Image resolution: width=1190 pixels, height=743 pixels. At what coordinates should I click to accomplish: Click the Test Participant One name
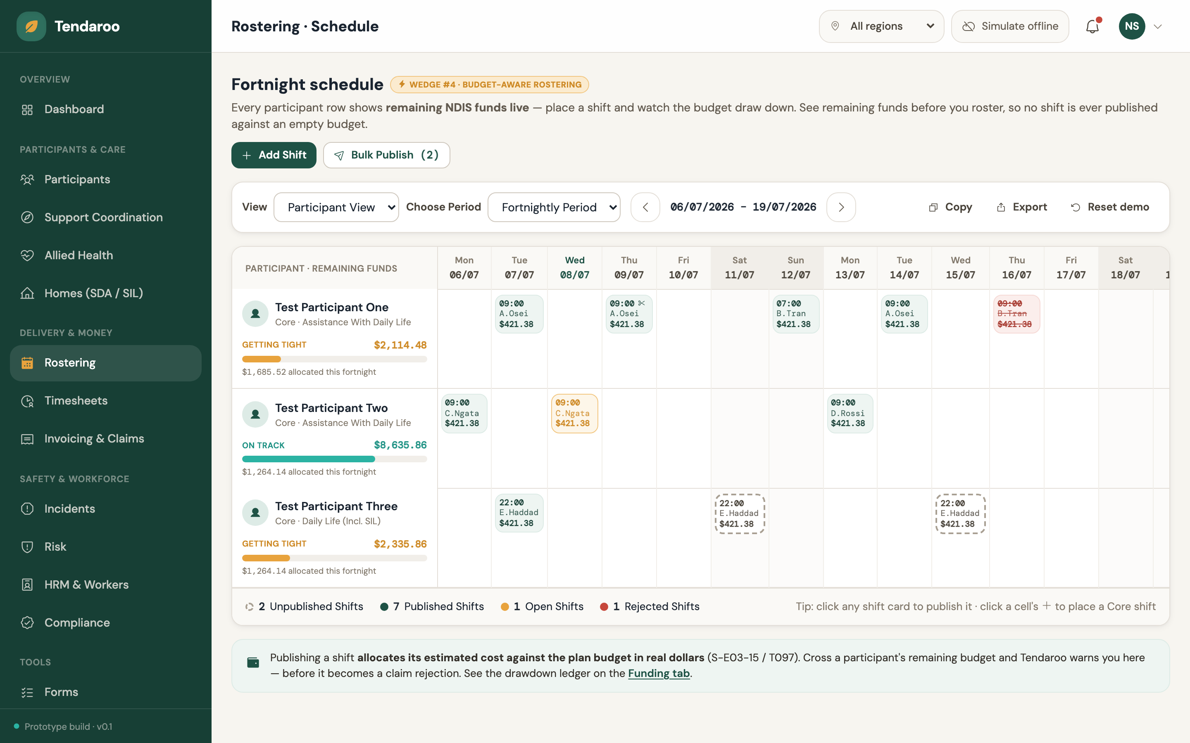pyautogui.click(x=332, y=307)
